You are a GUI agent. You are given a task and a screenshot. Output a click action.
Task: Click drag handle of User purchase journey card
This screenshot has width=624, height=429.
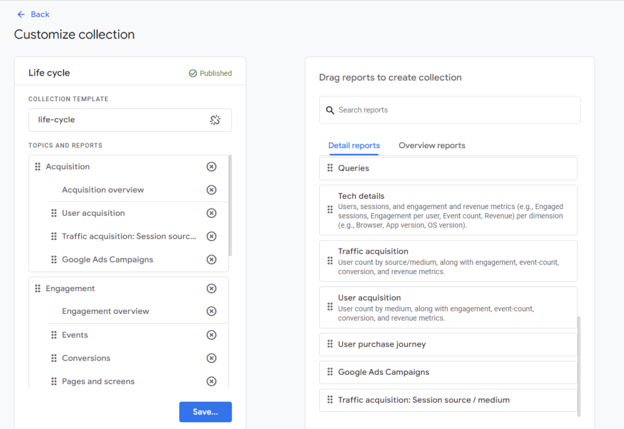(x=330, y=344)
